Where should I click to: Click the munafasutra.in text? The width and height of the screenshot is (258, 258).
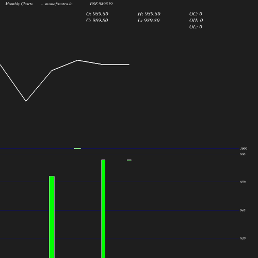(x=59, y=4)
